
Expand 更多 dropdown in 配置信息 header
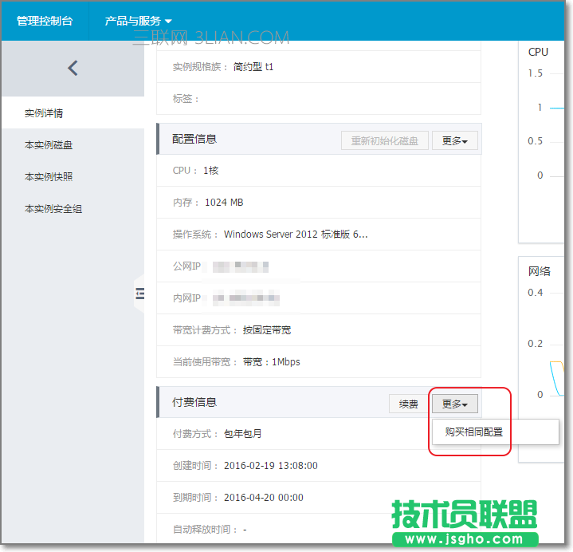454,140
